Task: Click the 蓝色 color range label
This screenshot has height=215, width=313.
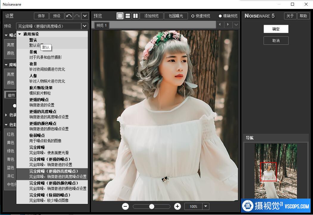Action: (10, 168)
